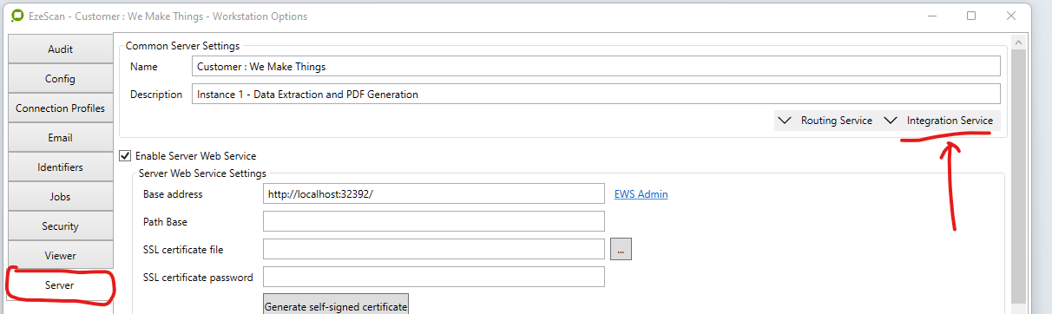
Task: Click the Description text field
Action: (x=596, y=94)
